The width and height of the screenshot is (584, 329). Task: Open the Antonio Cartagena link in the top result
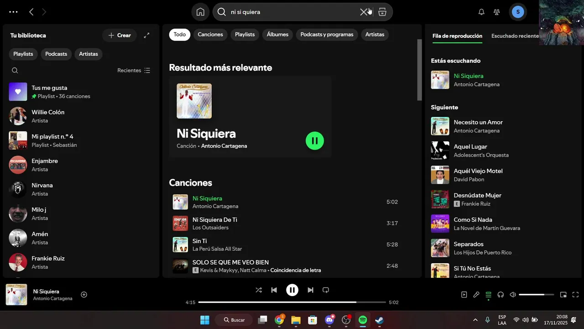point(224,146)
